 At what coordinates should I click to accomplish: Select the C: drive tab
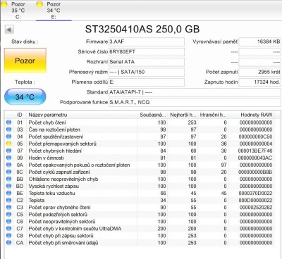(18, 11)
